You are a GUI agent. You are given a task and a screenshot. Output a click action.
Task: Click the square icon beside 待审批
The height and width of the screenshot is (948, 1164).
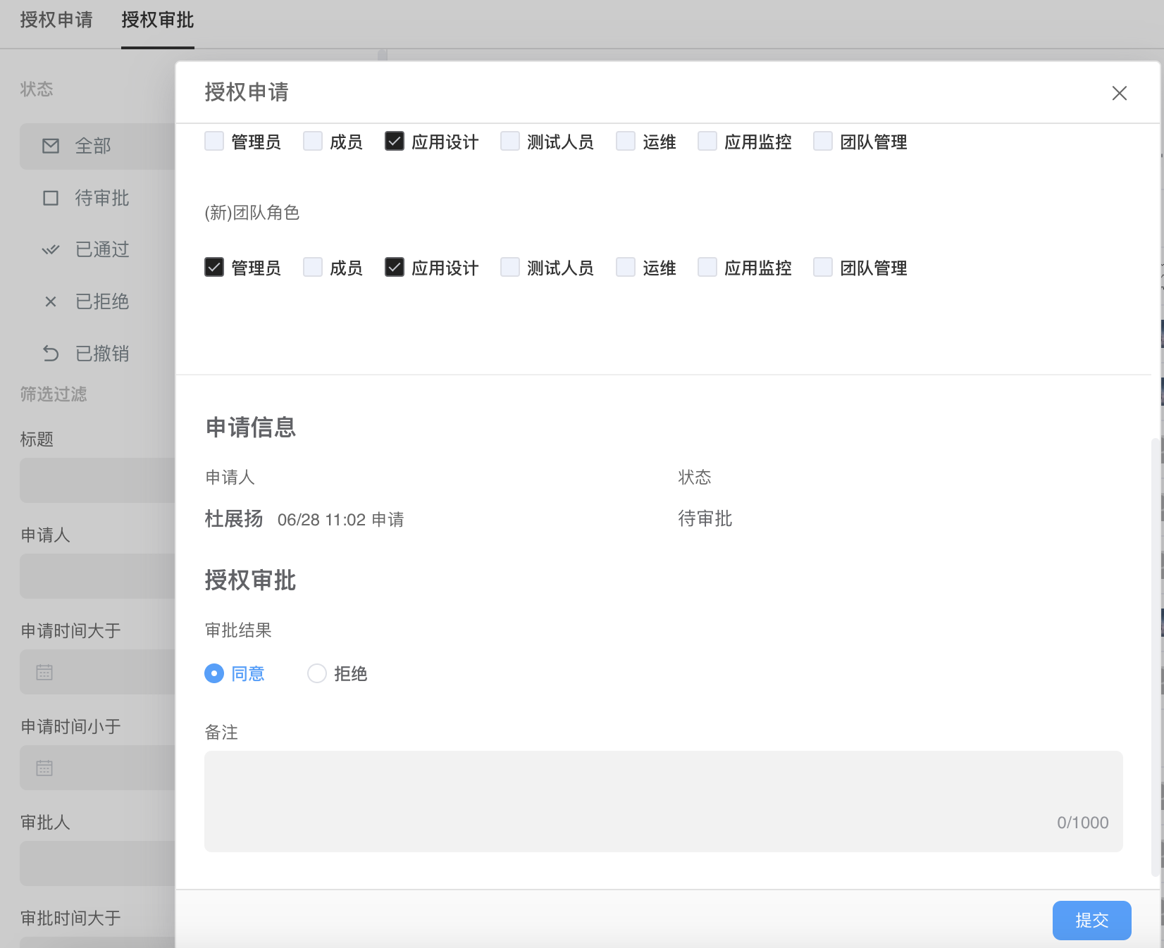pyautogui.click(x=51, y=198)
